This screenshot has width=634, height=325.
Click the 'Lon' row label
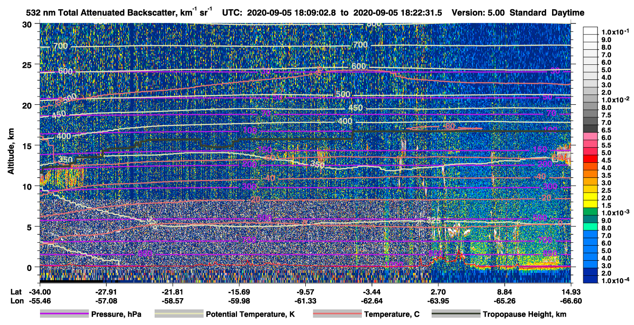click(16, 301)
